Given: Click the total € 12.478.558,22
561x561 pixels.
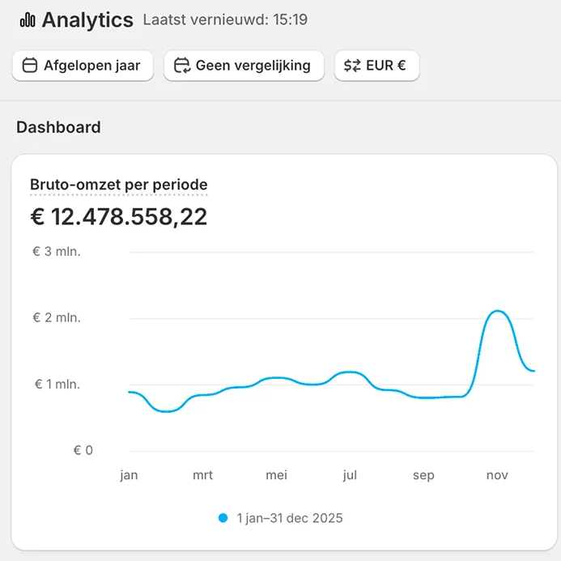Looking at the screenshot, I should point(119,217).
